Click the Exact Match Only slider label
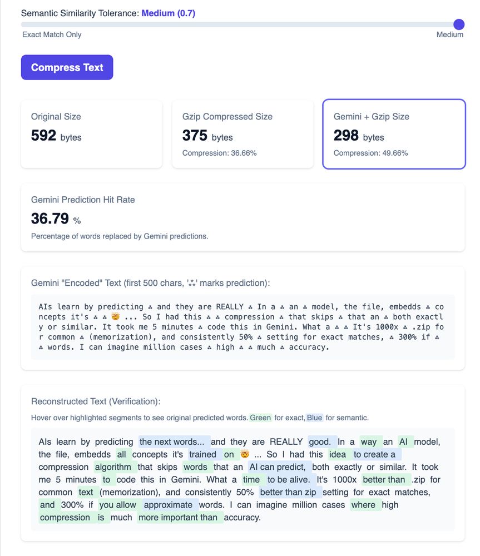The height and width of the screenshot is (556, 480). (x=52, y=34)
